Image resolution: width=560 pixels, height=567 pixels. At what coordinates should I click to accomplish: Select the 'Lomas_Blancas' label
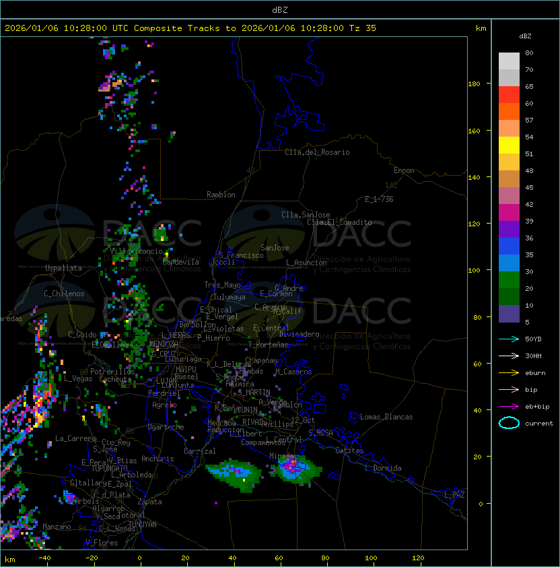386,417
